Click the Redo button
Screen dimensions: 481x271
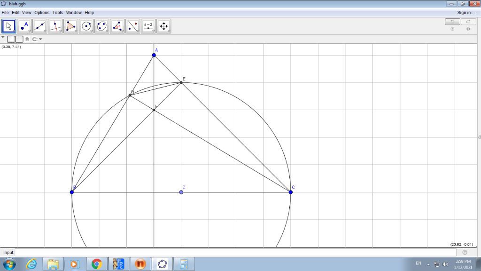tap(468, 22)
